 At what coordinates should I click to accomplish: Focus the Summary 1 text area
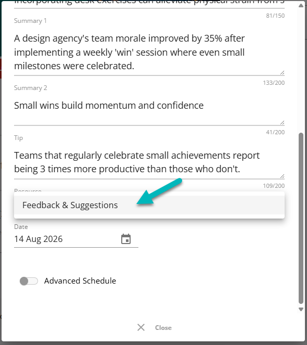tap(149, 52)
